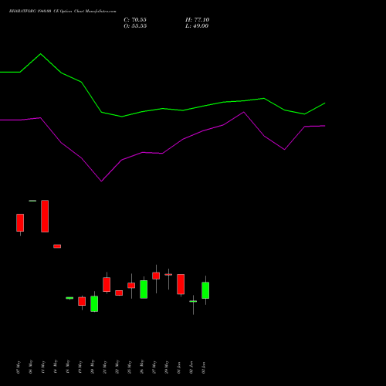Click the "21 May" date label
Image resolution: width=386 pixels, height=386 pixels.
105,367
